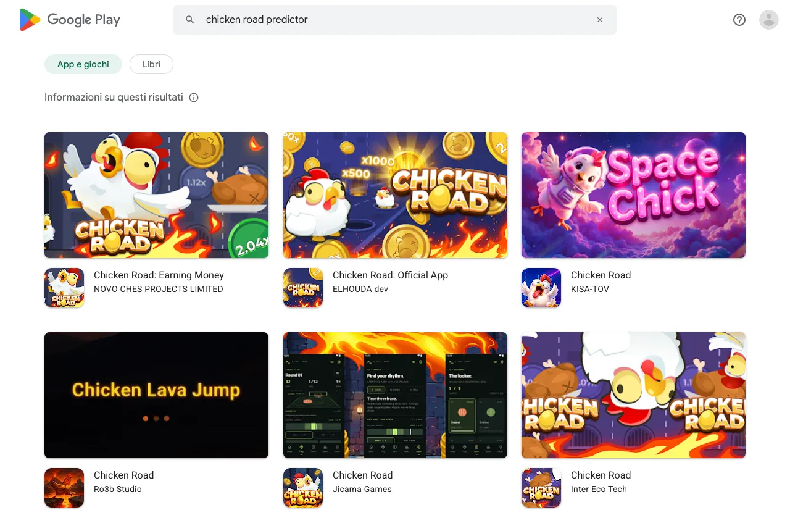Open the Help center question mark icon
790x531 pixels.
(739, 20)
